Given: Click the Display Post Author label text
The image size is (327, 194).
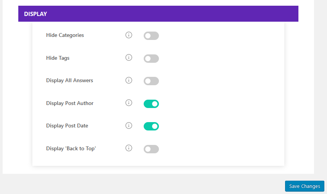Looking at the screenshot, I should pos(70,103).
